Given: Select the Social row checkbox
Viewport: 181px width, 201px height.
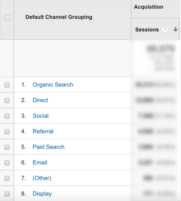Looking at the screenshot, I should tap(7, 116).
